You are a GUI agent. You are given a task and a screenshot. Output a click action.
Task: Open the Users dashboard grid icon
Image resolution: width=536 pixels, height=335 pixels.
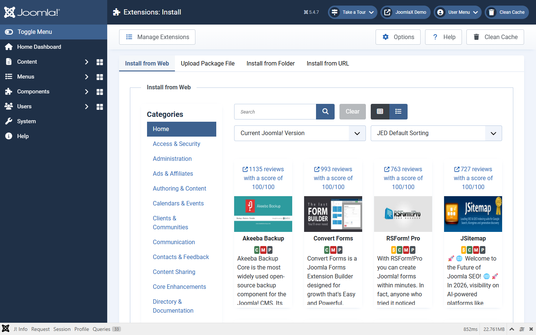click(x=100, y=107)
